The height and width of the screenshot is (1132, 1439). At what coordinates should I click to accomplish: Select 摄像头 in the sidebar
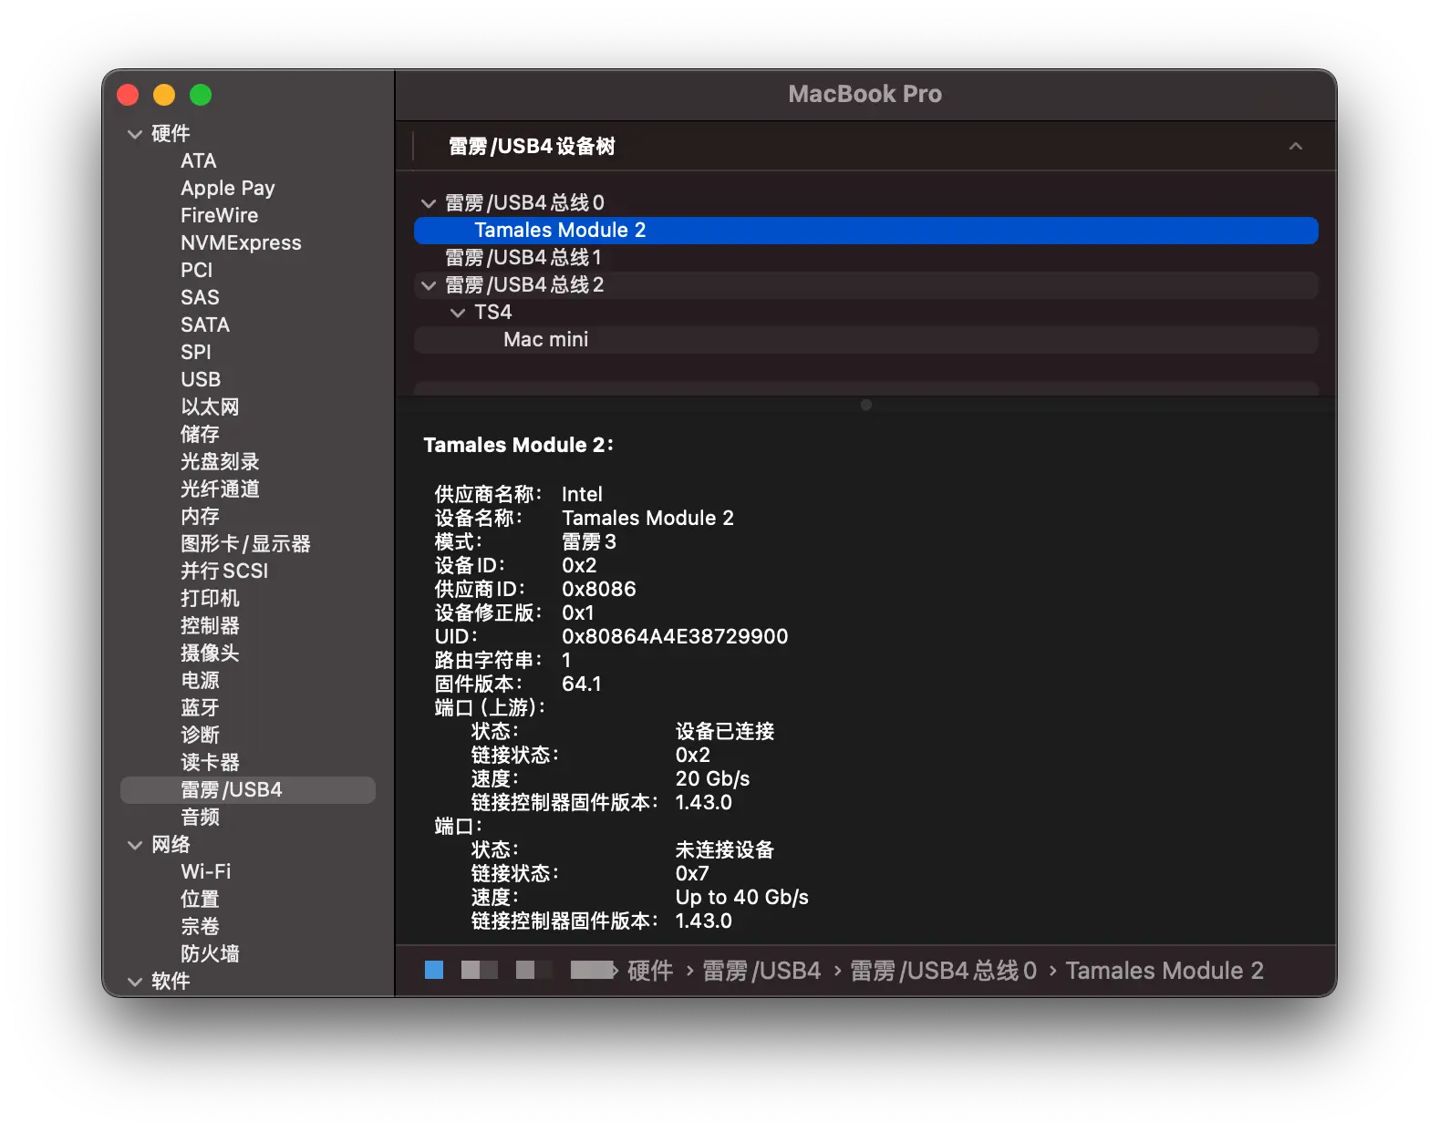point(210,653)
